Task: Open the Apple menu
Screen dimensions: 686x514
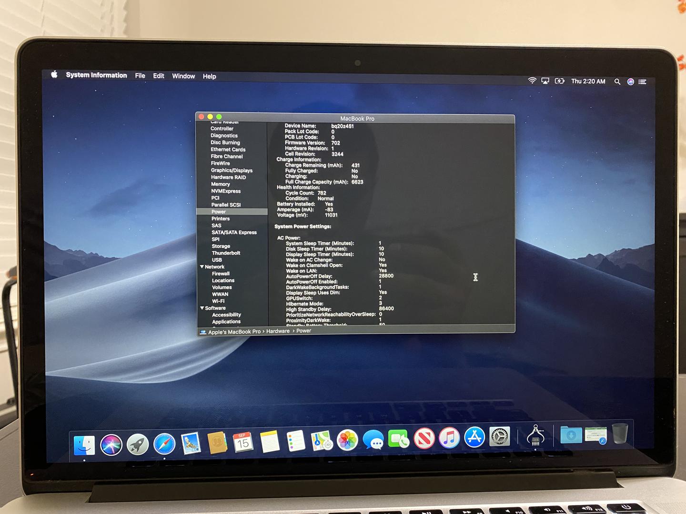Action: tap(54, 74)
